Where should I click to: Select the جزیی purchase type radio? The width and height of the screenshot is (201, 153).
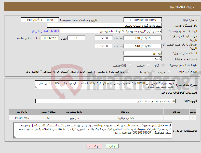pyautogui.click(x=169, y=71)
